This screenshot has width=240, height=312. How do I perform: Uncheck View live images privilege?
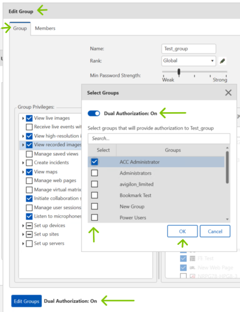pyautogui.click(x=29, y=118)
